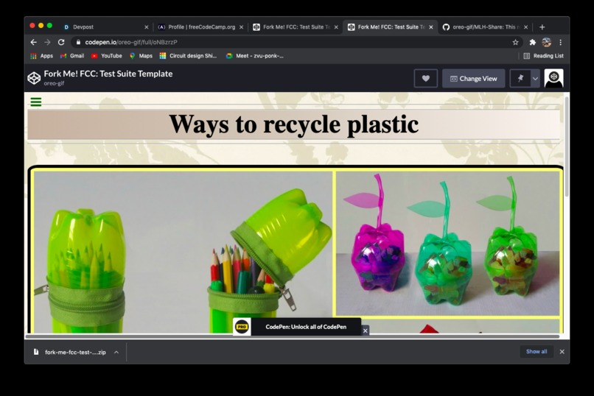Screen dimensions: 594x396
Task: Click the CodePen logo in header
Action: tap(34, 78)
